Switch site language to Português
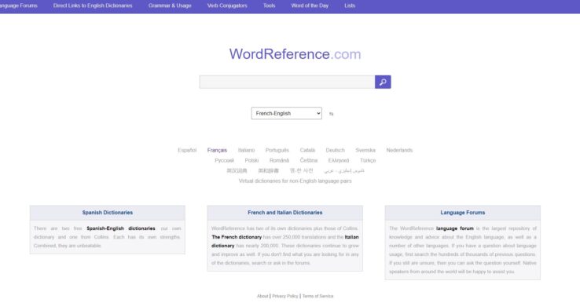 (x=277, y=150)
